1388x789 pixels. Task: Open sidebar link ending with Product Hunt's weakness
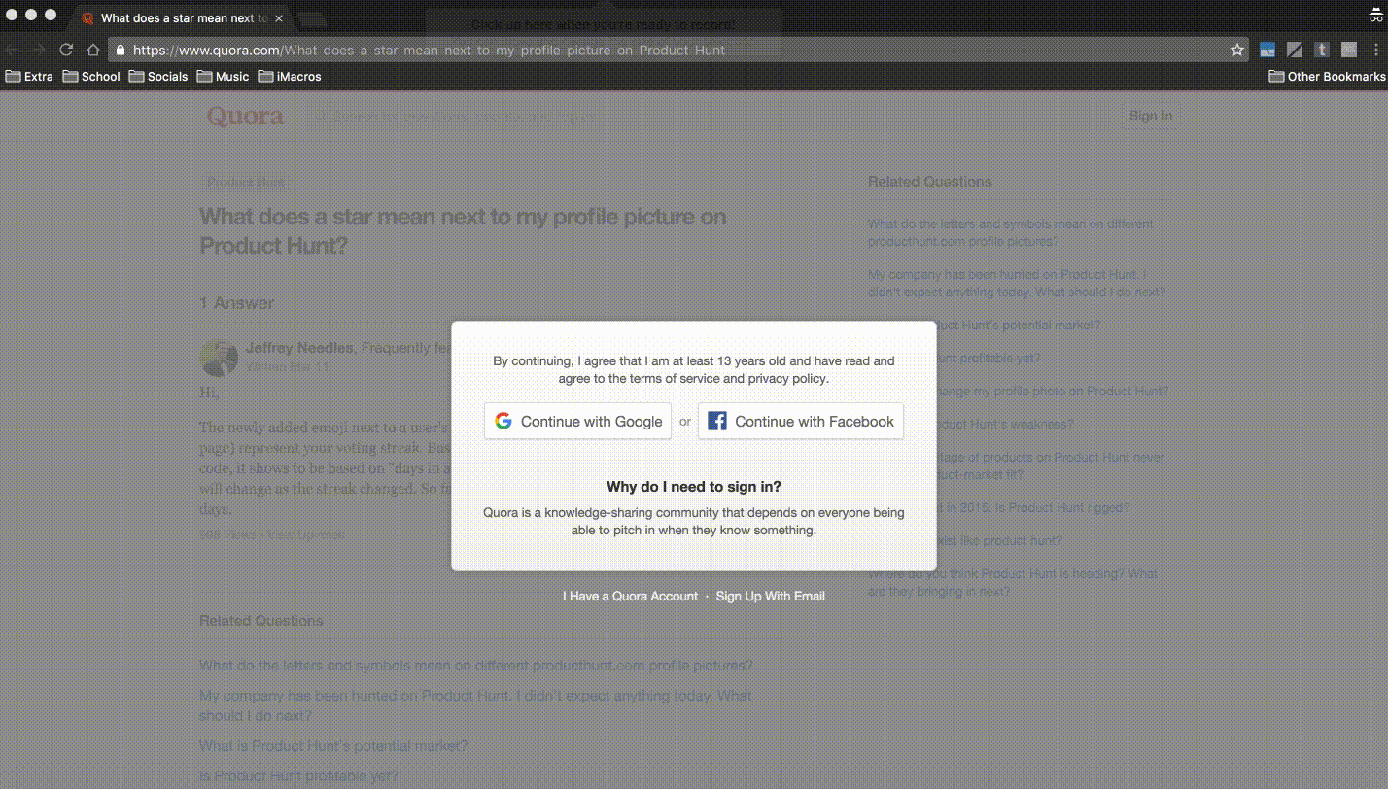972,424
